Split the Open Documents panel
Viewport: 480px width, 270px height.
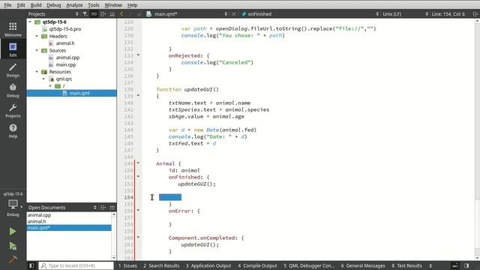pos(103,207)
